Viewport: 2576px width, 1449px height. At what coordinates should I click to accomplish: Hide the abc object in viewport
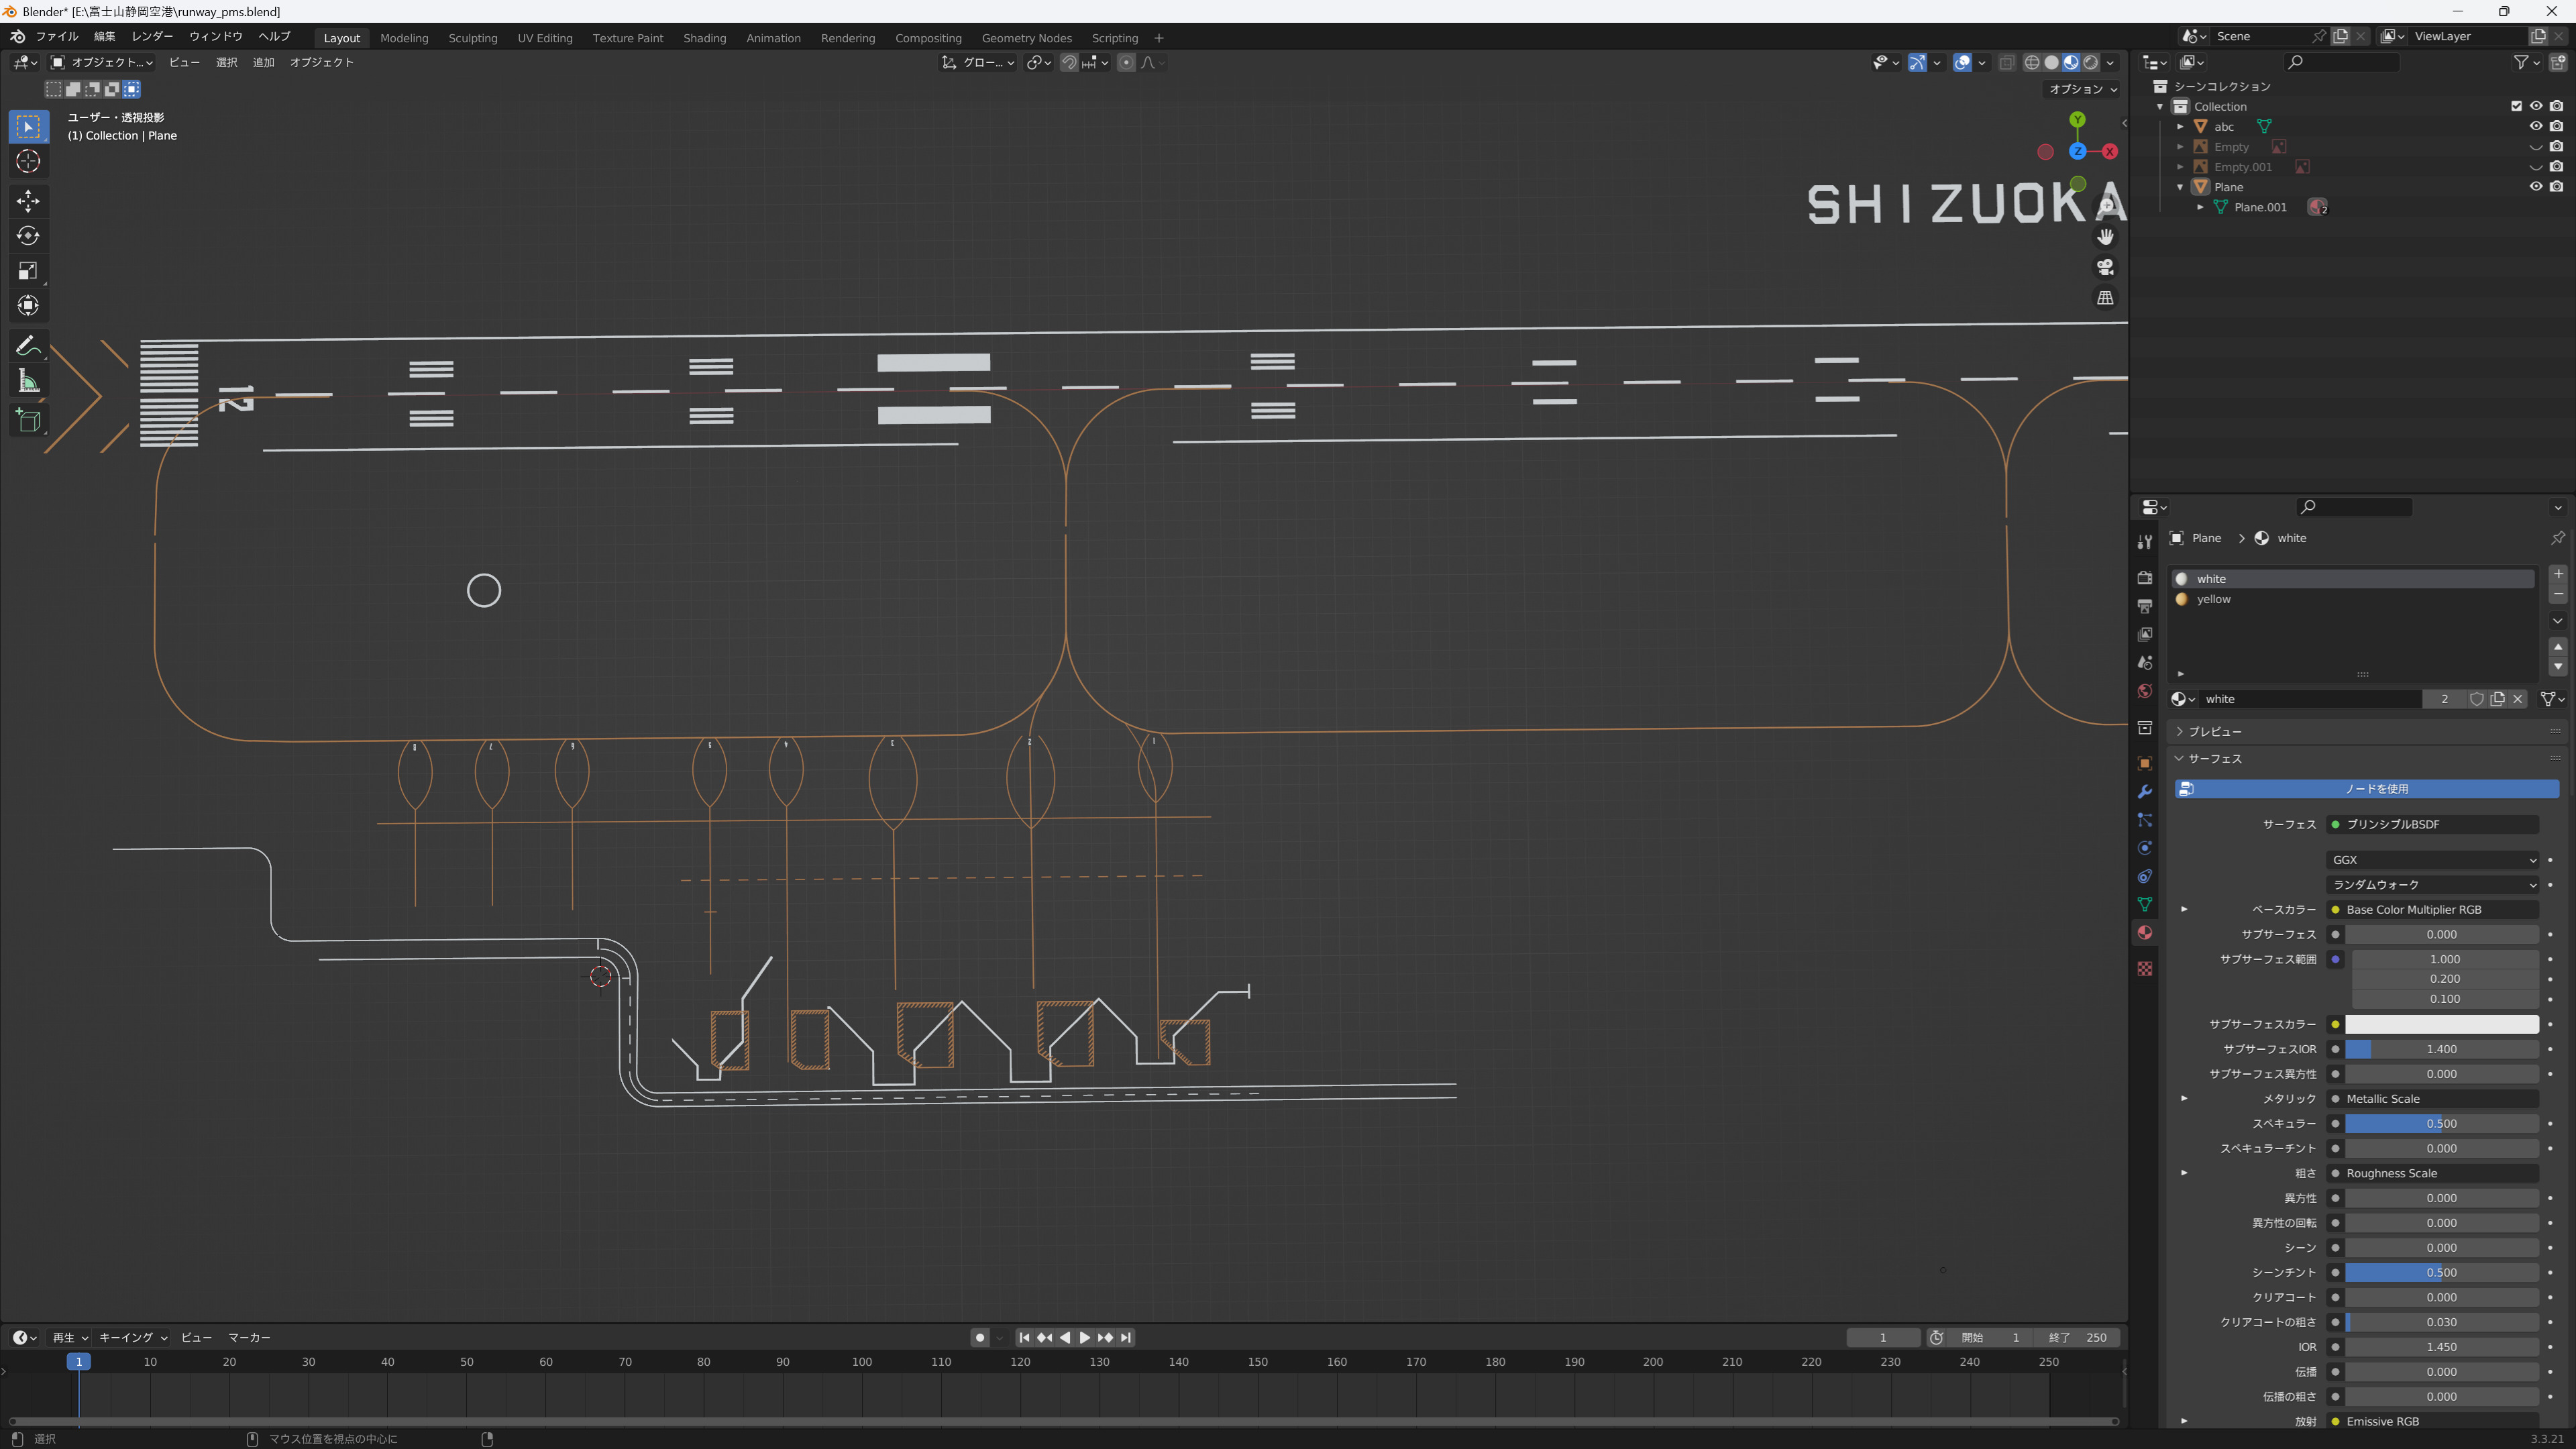2536,126
